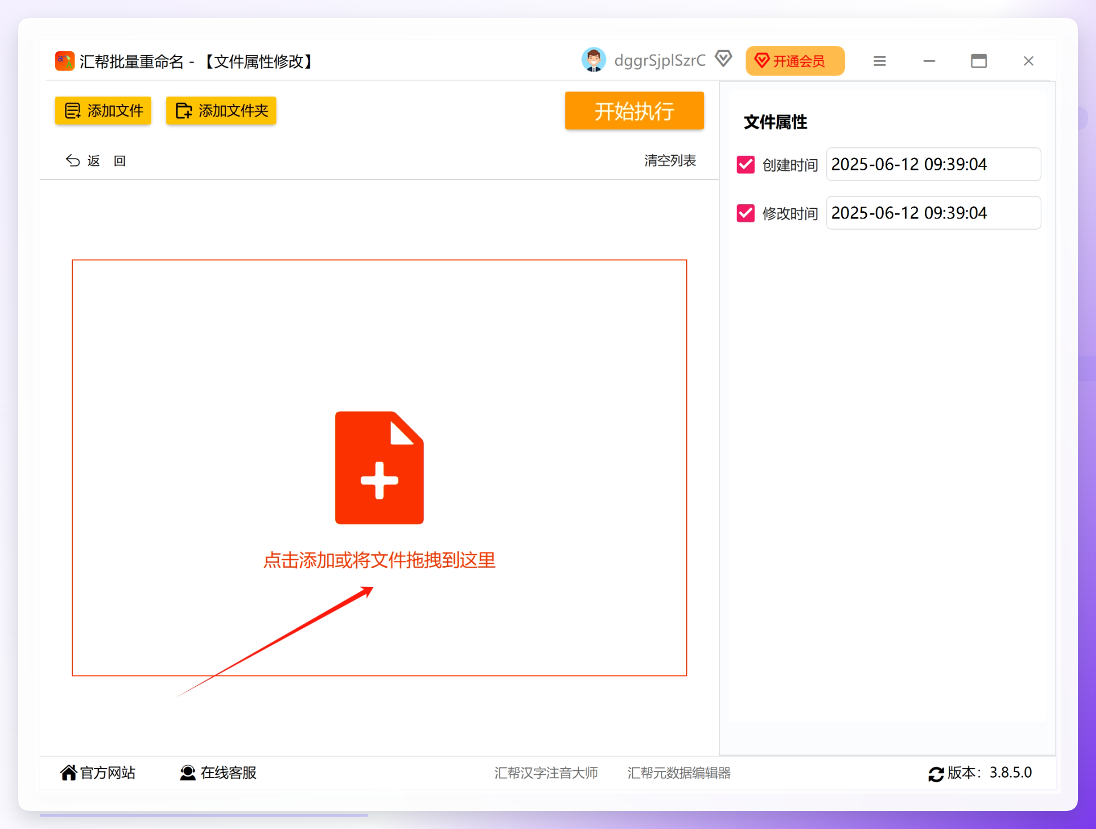Screen dimensions: 1096x829
Task: Click the 添加文件 button
Action: [103, 111]
